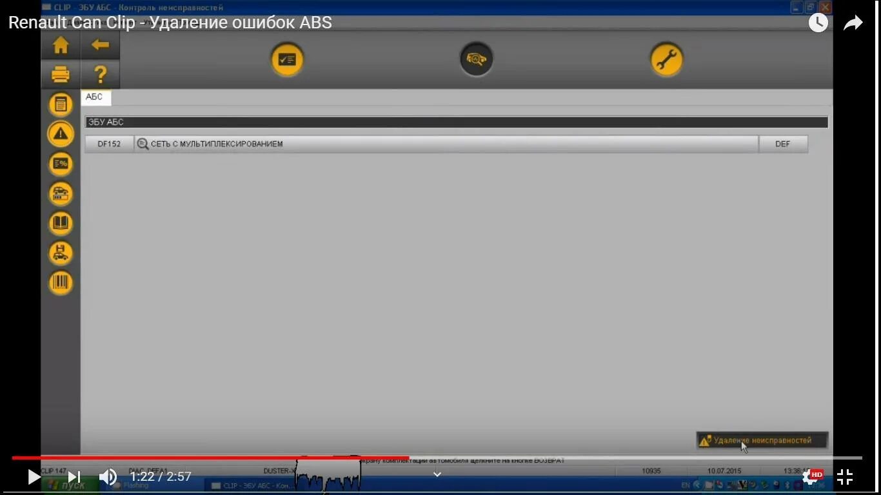
Task: Click Удаление неисправностей button
Action: [762, 440]
